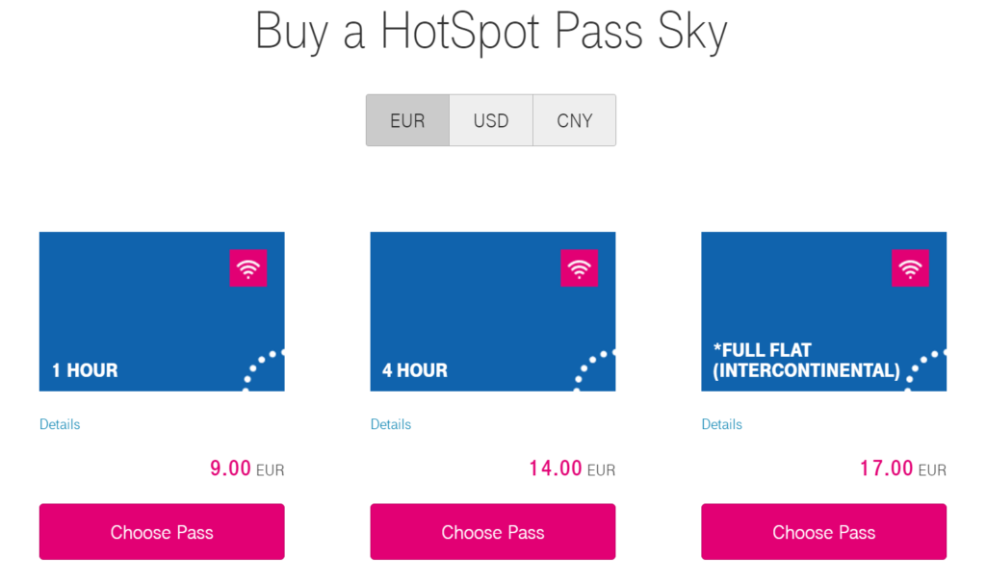Click the 9.00 EUR price

pos(247,468)
